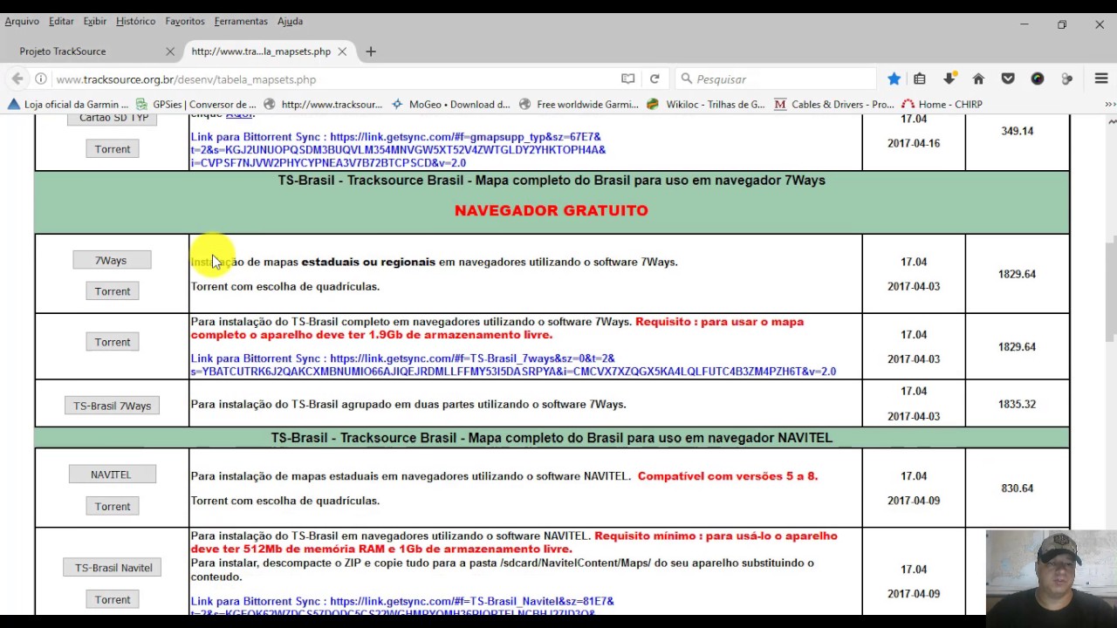
Task: Click the presenter webcam thumbnail
Action: pos(1052,573)
